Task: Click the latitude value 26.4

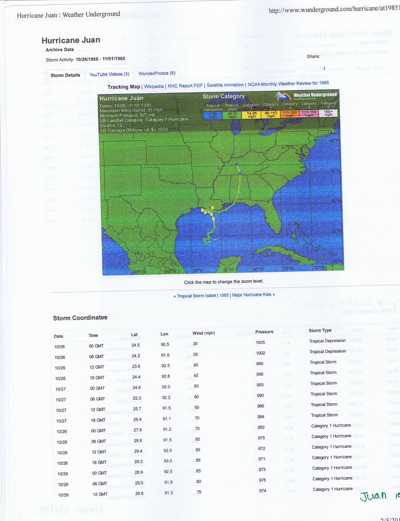Action: click(137, 419)
